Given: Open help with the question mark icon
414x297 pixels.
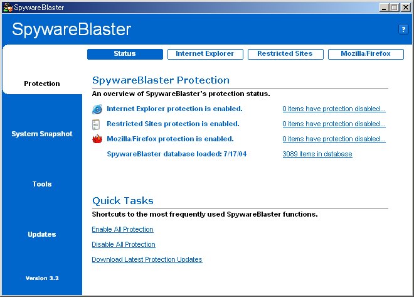Looking at the screenshot, I should coord(403,30).
